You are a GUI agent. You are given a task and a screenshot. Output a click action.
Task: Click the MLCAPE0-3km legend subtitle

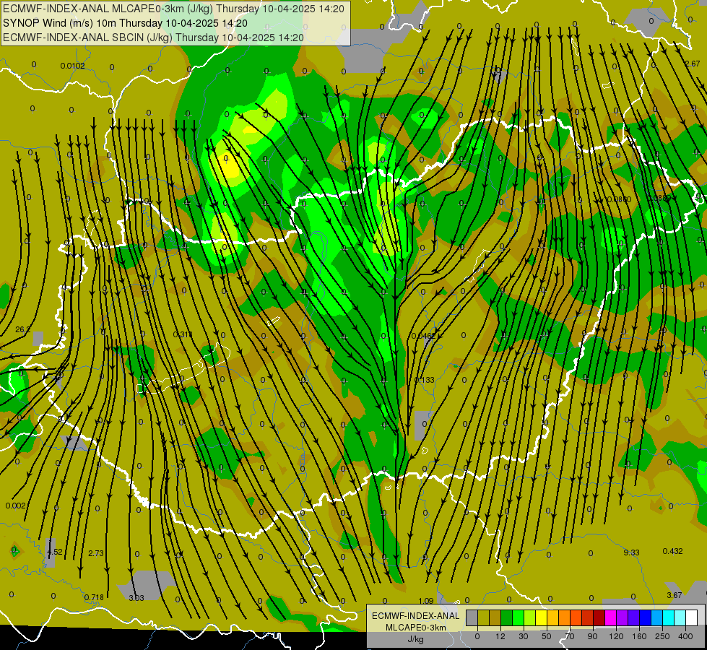[x=415, y=628]
